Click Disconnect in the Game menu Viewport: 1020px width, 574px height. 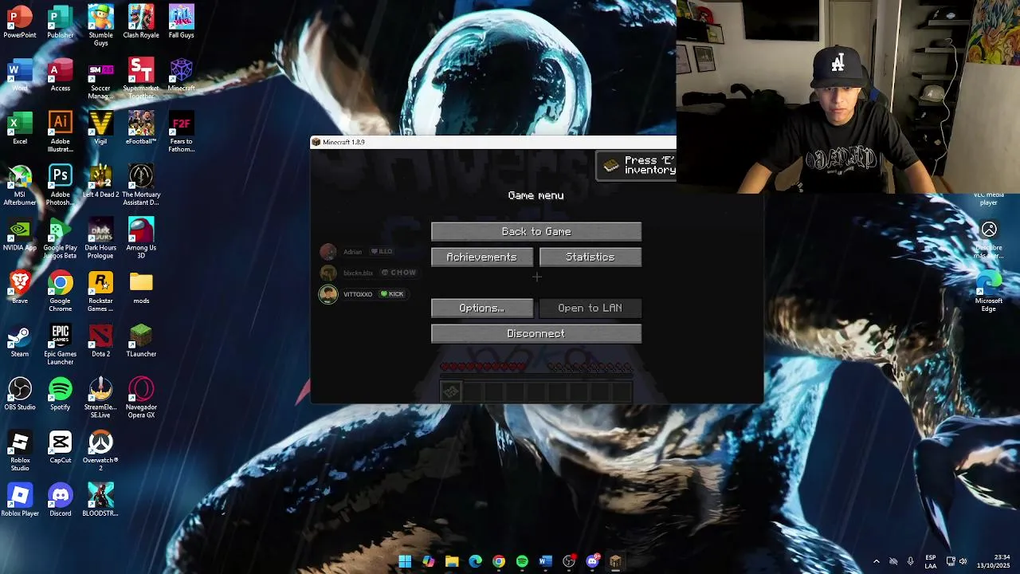[536, 333]
